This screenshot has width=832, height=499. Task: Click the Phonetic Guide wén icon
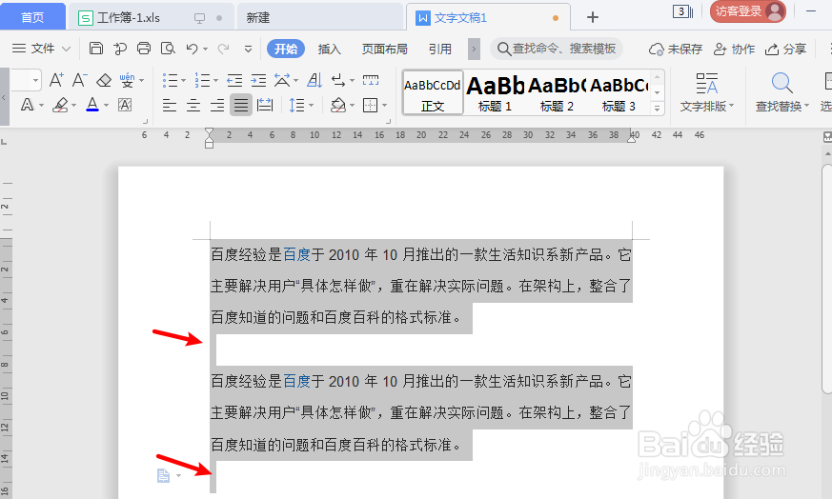click(127, 81)
